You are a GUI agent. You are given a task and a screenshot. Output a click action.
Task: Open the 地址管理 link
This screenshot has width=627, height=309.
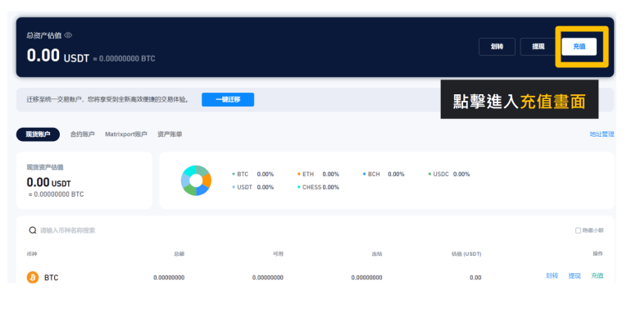click(x=602, y=134)
